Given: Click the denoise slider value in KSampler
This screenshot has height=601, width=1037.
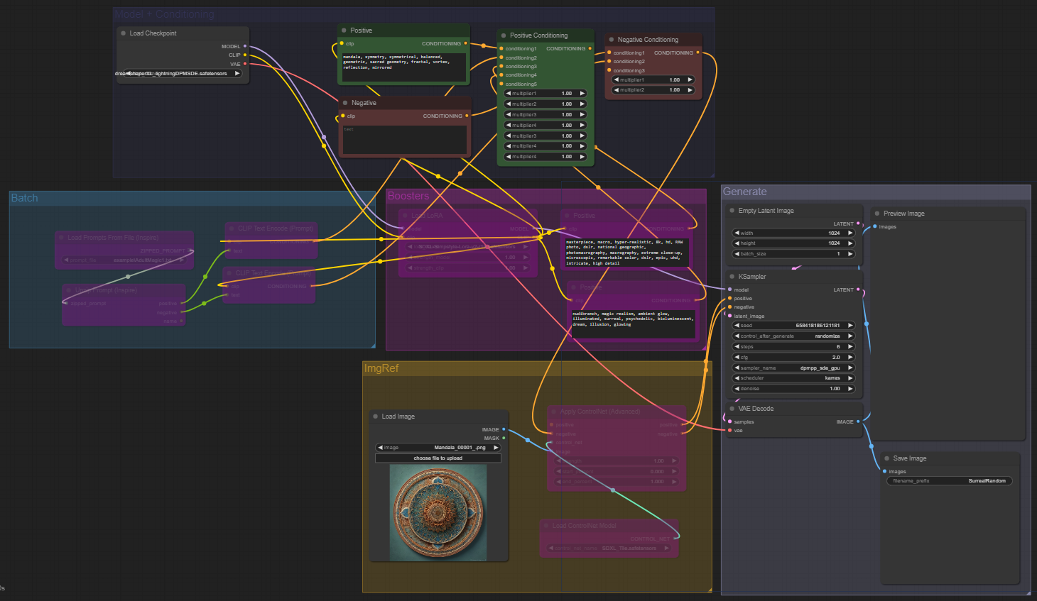Looking at the screenshot, I should click(x=793, y=389).
